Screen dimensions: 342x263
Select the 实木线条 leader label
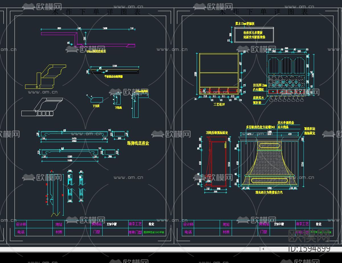[x=283, y=127]
